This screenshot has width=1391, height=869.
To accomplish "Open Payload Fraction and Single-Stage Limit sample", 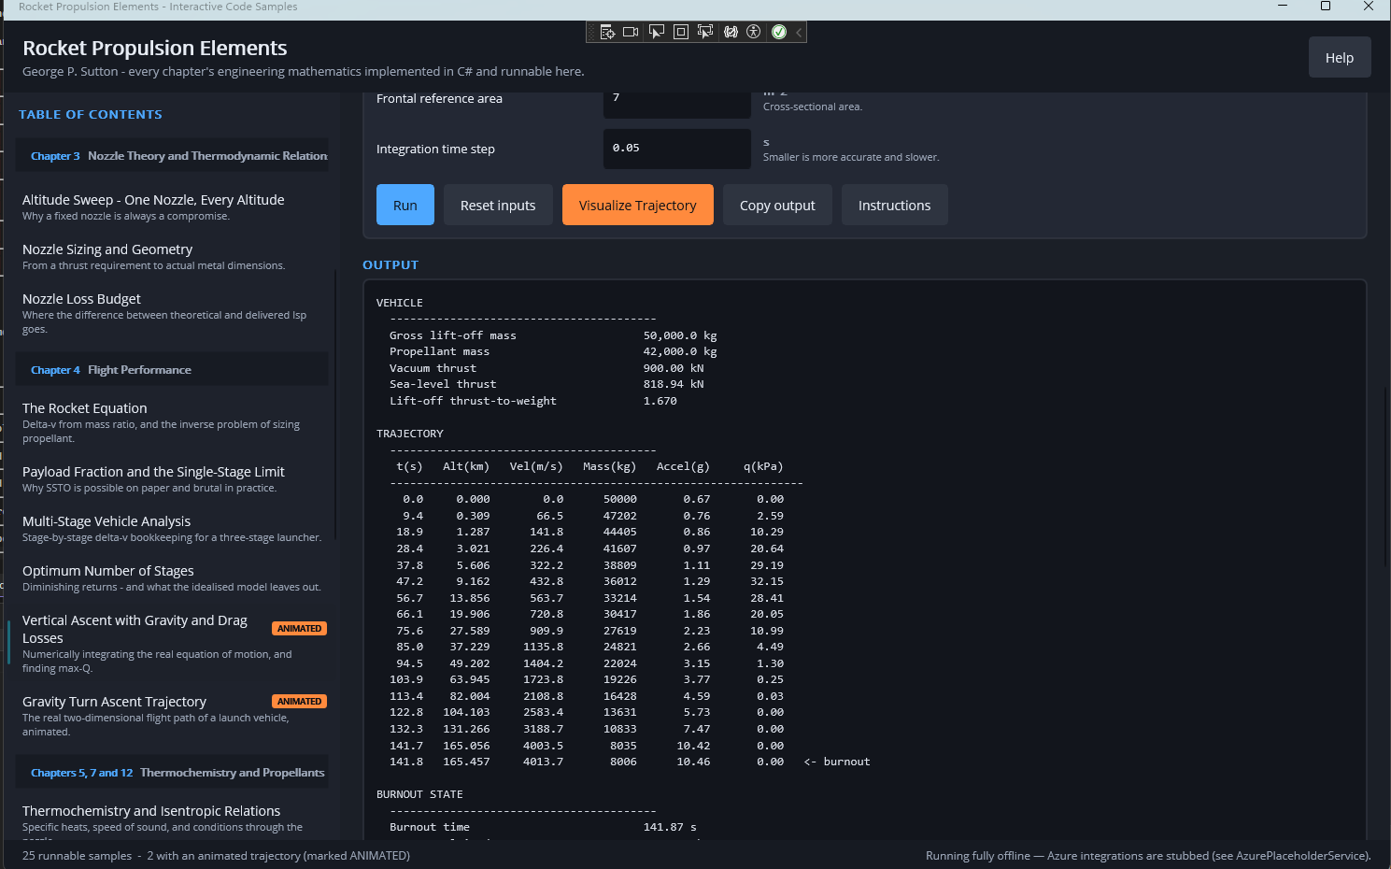I will (x=172, y=479).
